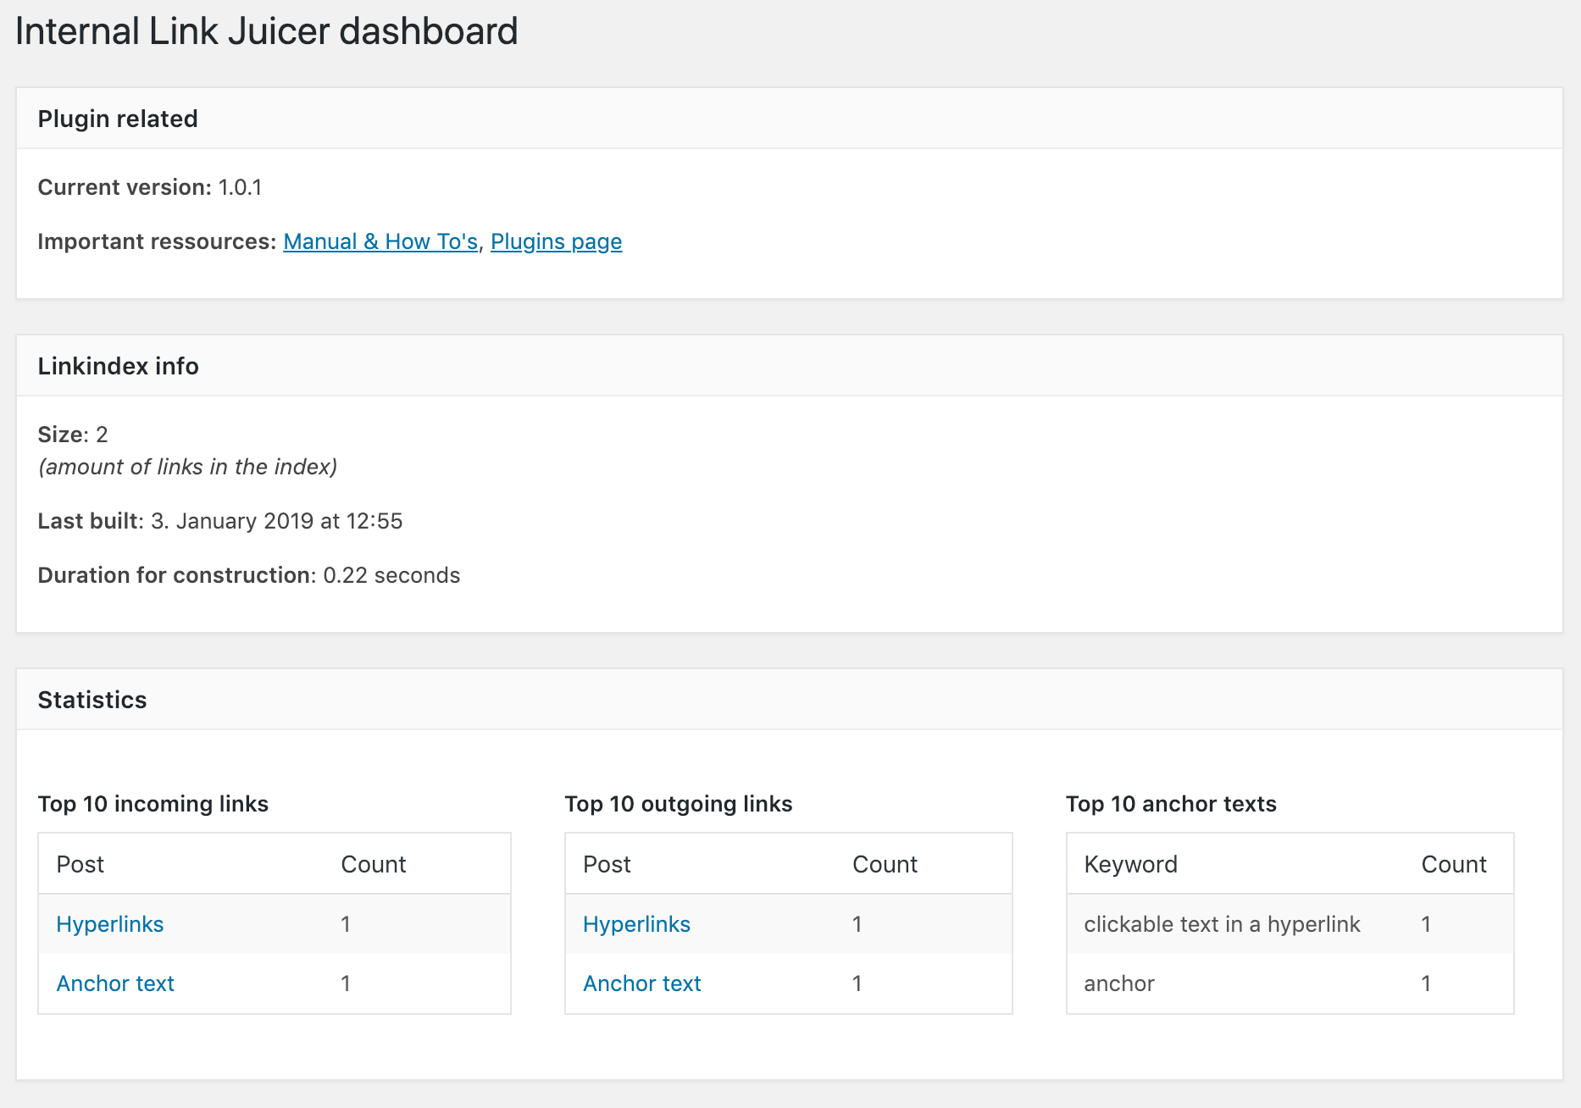1581x1108 pixels.
Task: Open Hyperlinks post in outgoing links table
Action: pos(636,924)
